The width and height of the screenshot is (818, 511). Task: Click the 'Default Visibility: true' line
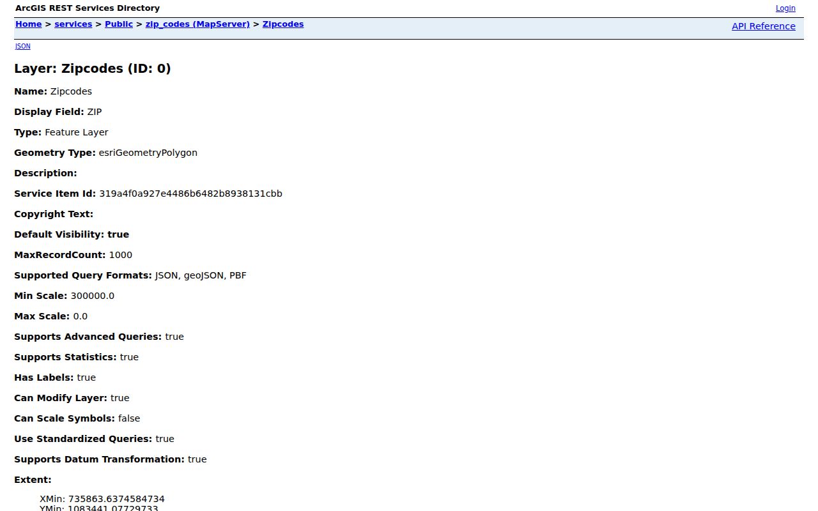click(72, 234)
